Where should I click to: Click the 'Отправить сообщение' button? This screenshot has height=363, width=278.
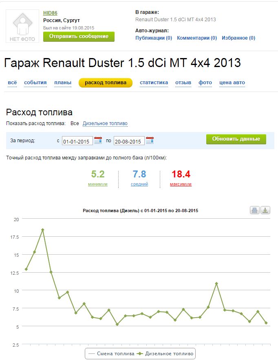(79, 36)
